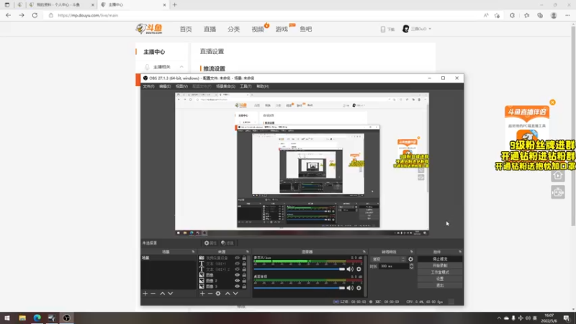This screenshot has width=576, height=324.
Task: Click the stop streaming button in OBS
Action: point(440,259)
